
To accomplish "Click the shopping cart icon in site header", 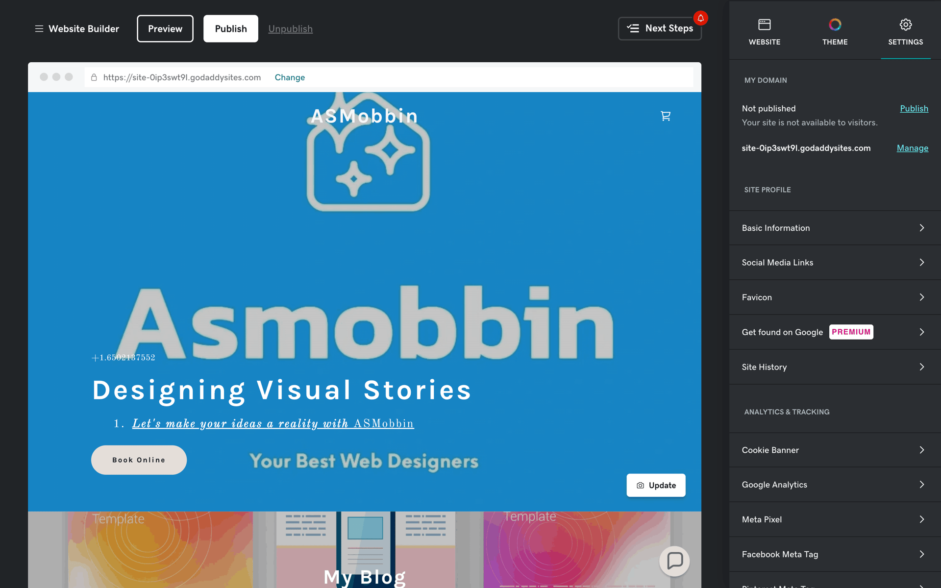I will coord(666,116).
